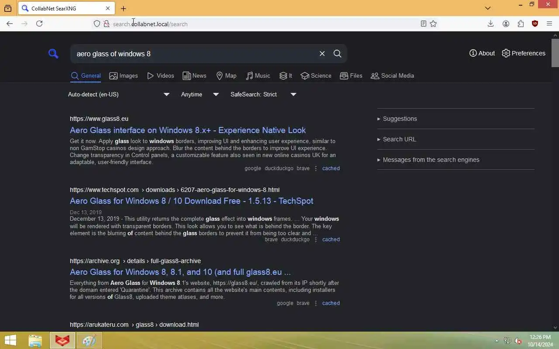Open the SafeSearch Strict dropdown
The height and width of the screenshot is (349, 559).
[x=263, y=94]
